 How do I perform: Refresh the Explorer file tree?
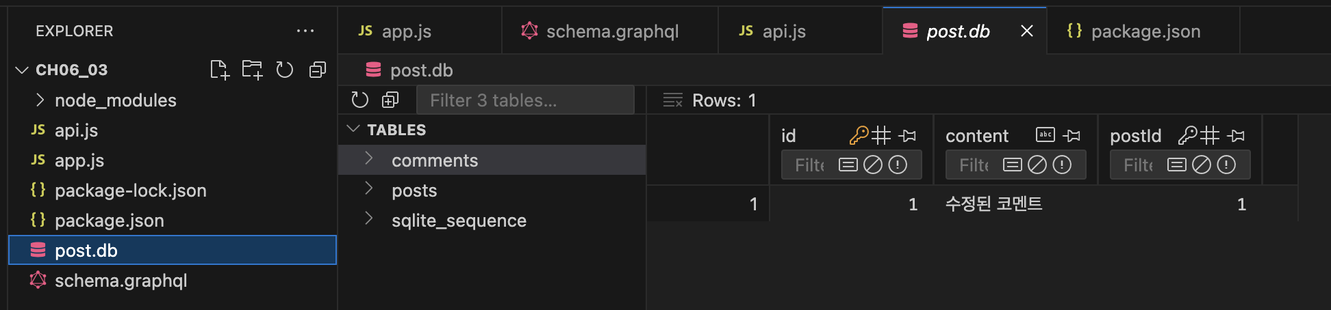(x=285, y=70)
